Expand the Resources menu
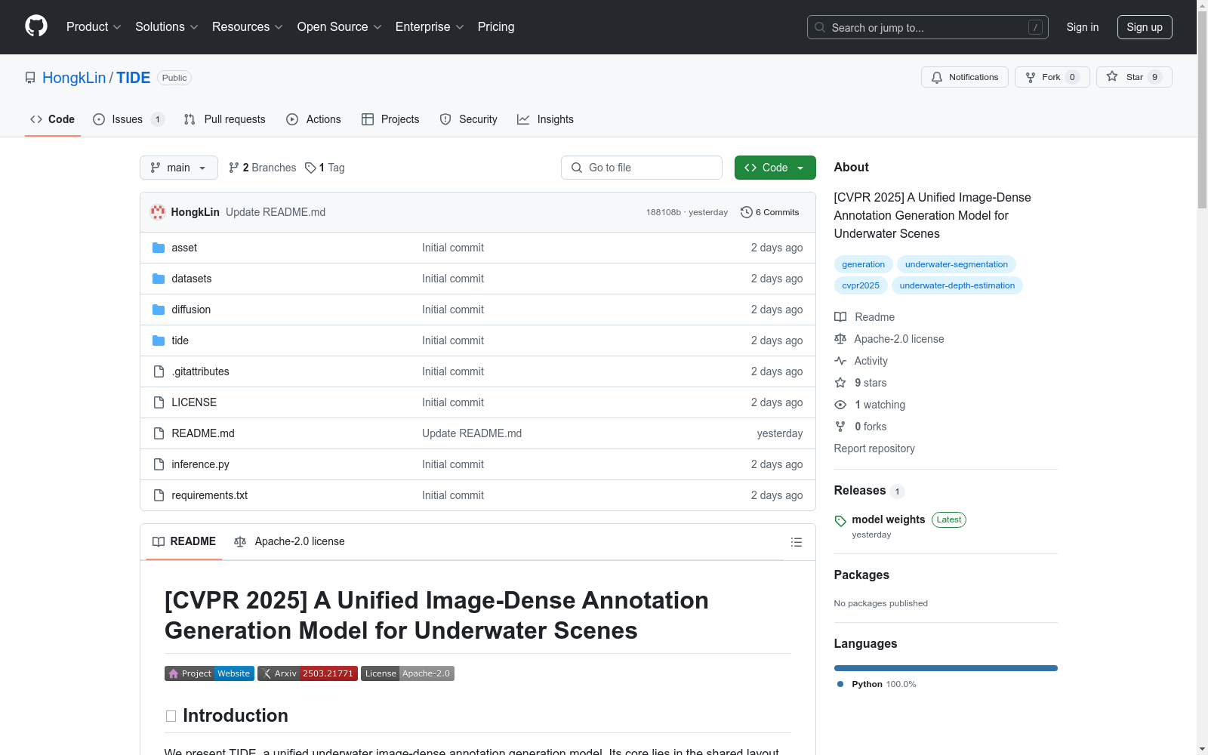 pyautogui.click(x=248, y=26)
